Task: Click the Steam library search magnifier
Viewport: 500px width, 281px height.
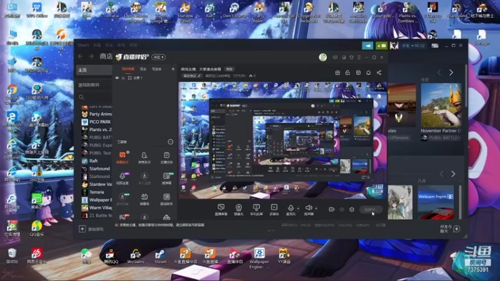Action: [x=81, y=97]
